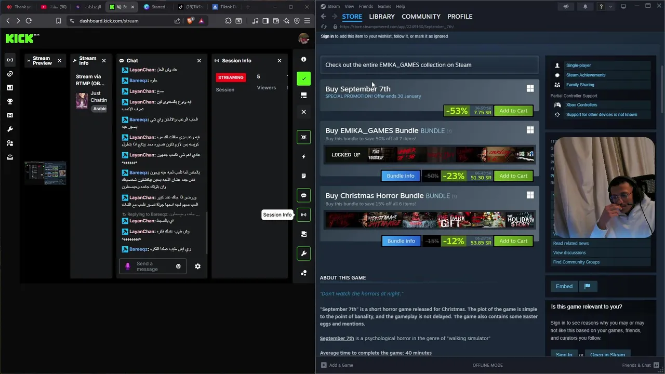Switch to the Starred browser tab
Screen dimensions: 665x374
[x=156, y=7]
